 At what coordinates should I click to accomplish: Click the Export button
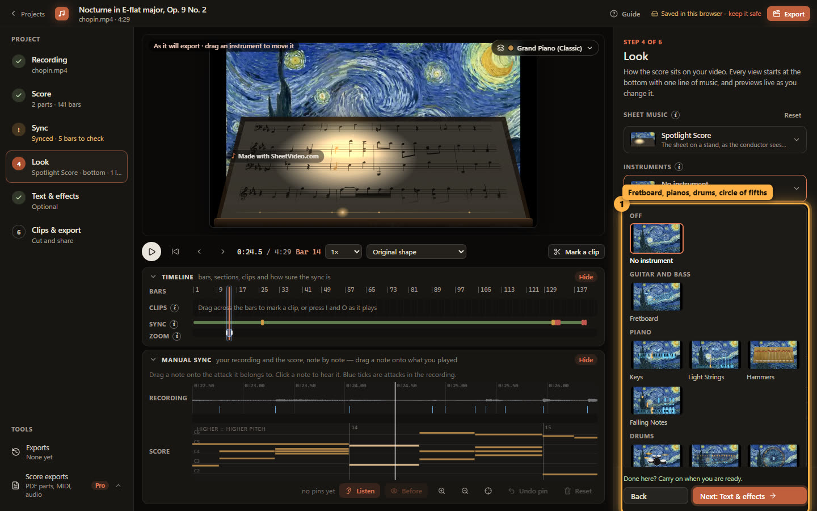click(789, 14)
